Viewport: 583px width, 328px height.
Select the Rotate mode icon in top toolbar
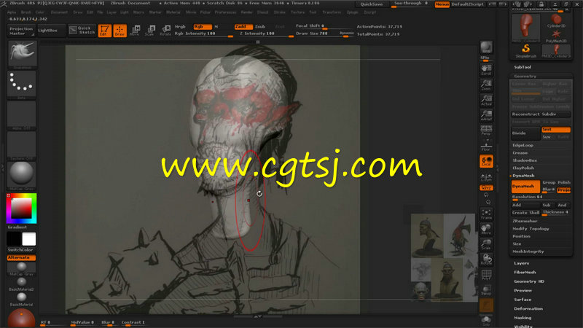(165, 31)
